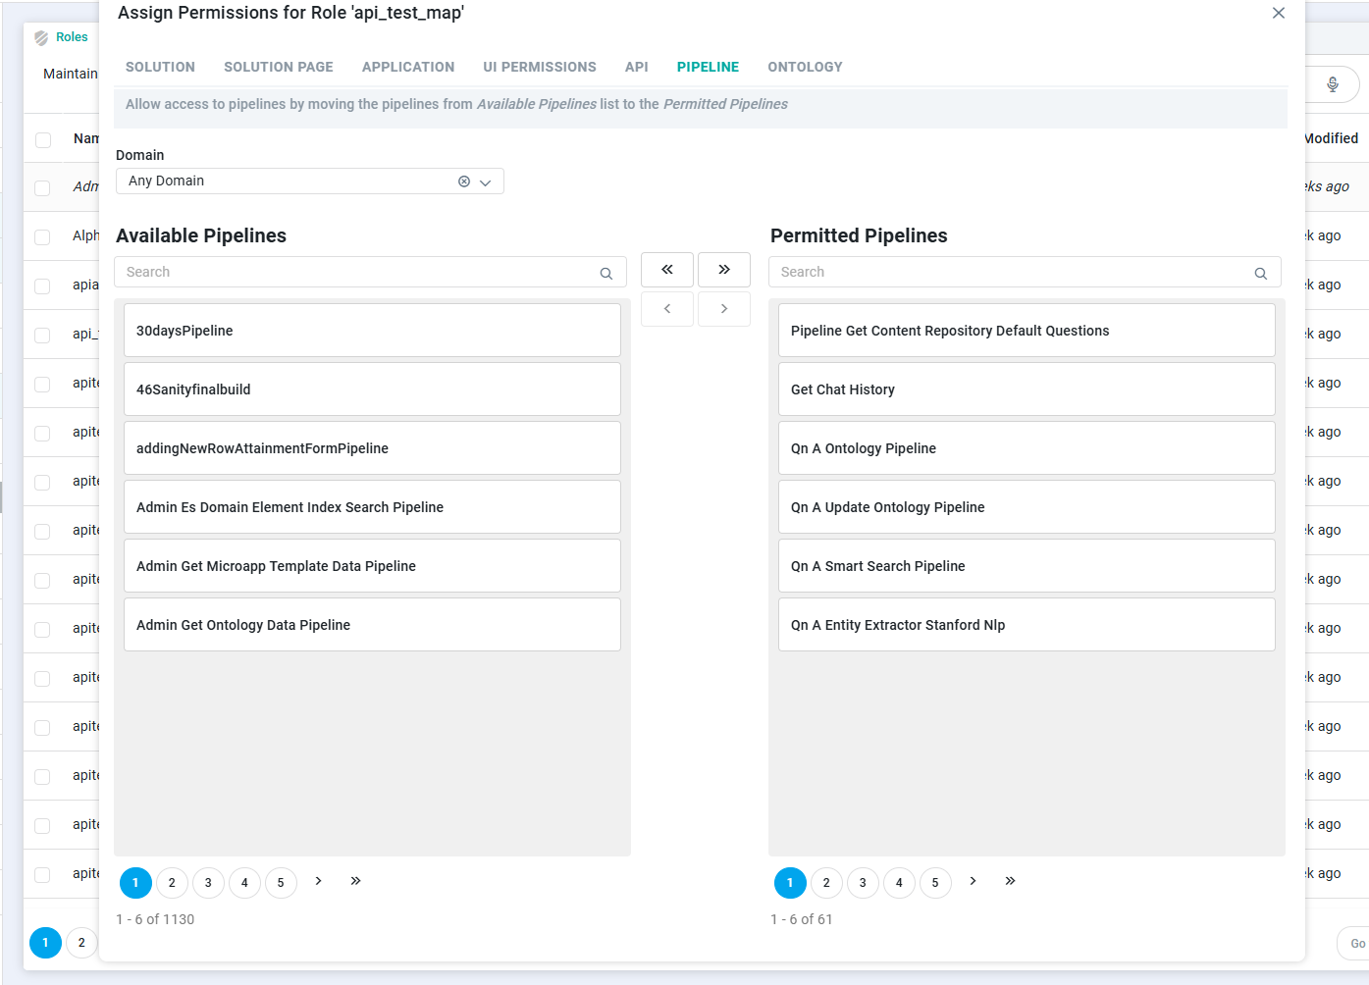Select the 30daysPipeline item
The image size is (1369, 985).
pyautogui.click(x=372, y=331)
